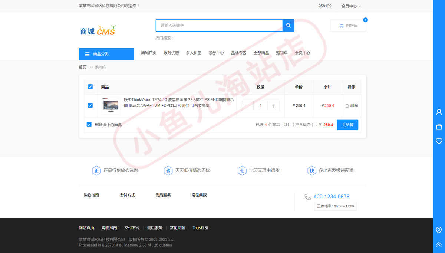Click the back-to-top double arrow icon
445x253 pixels.
pos(439,245)
